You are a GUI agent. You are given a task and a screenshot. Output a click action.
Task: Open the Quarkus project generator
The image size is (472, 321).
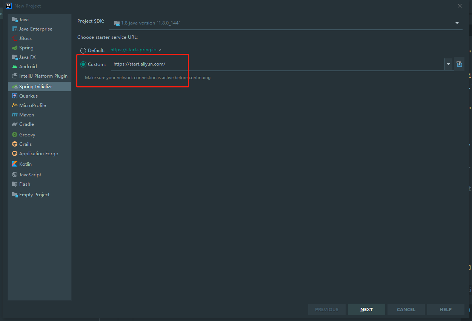pos(27,96)
